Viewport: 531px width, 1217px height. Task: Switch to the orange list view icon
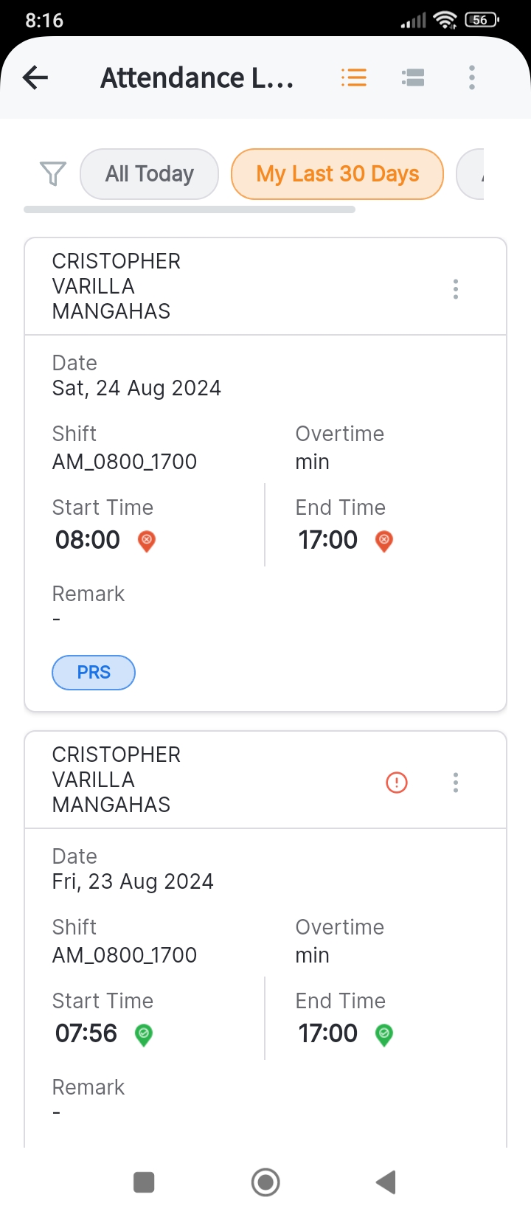[354, 77]
